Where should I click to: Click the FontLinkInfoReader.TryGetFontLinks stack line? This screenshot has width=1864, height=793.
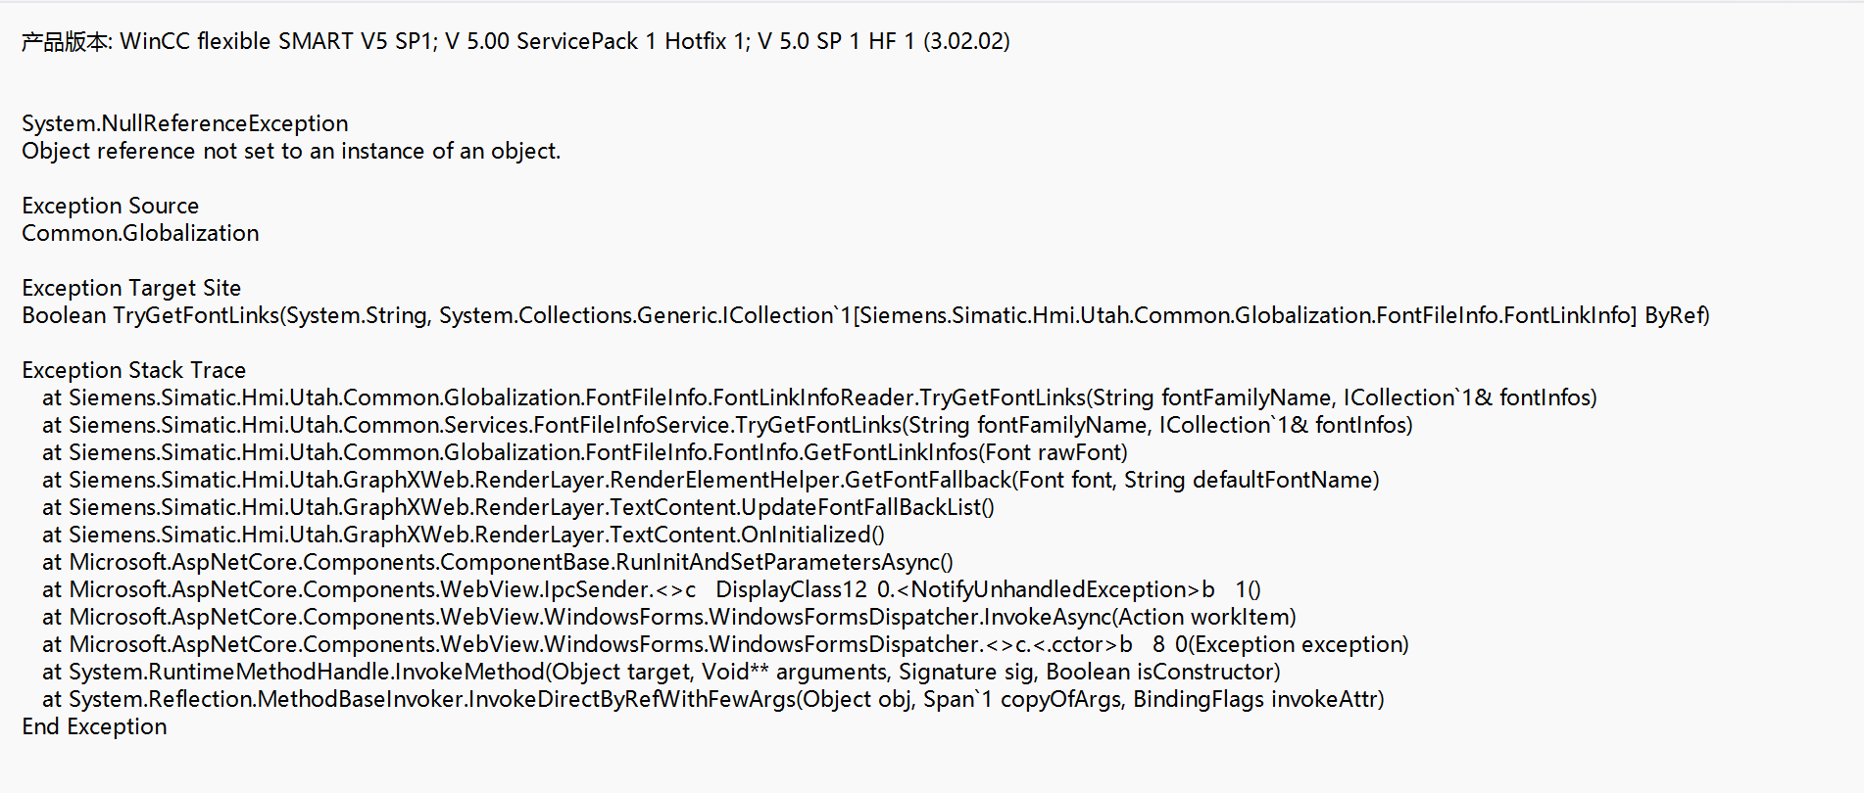click(x=819, y=397)
